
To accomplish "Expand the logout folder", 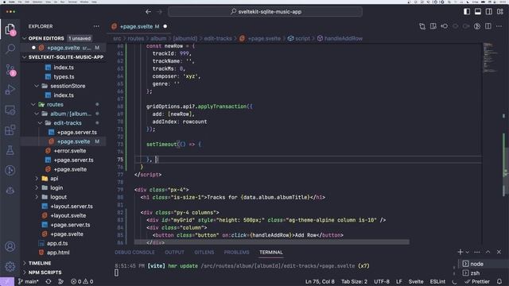I will [x=58, y=197].
